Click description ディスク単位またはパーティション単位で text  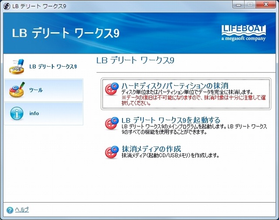click(x=187, y=92)
